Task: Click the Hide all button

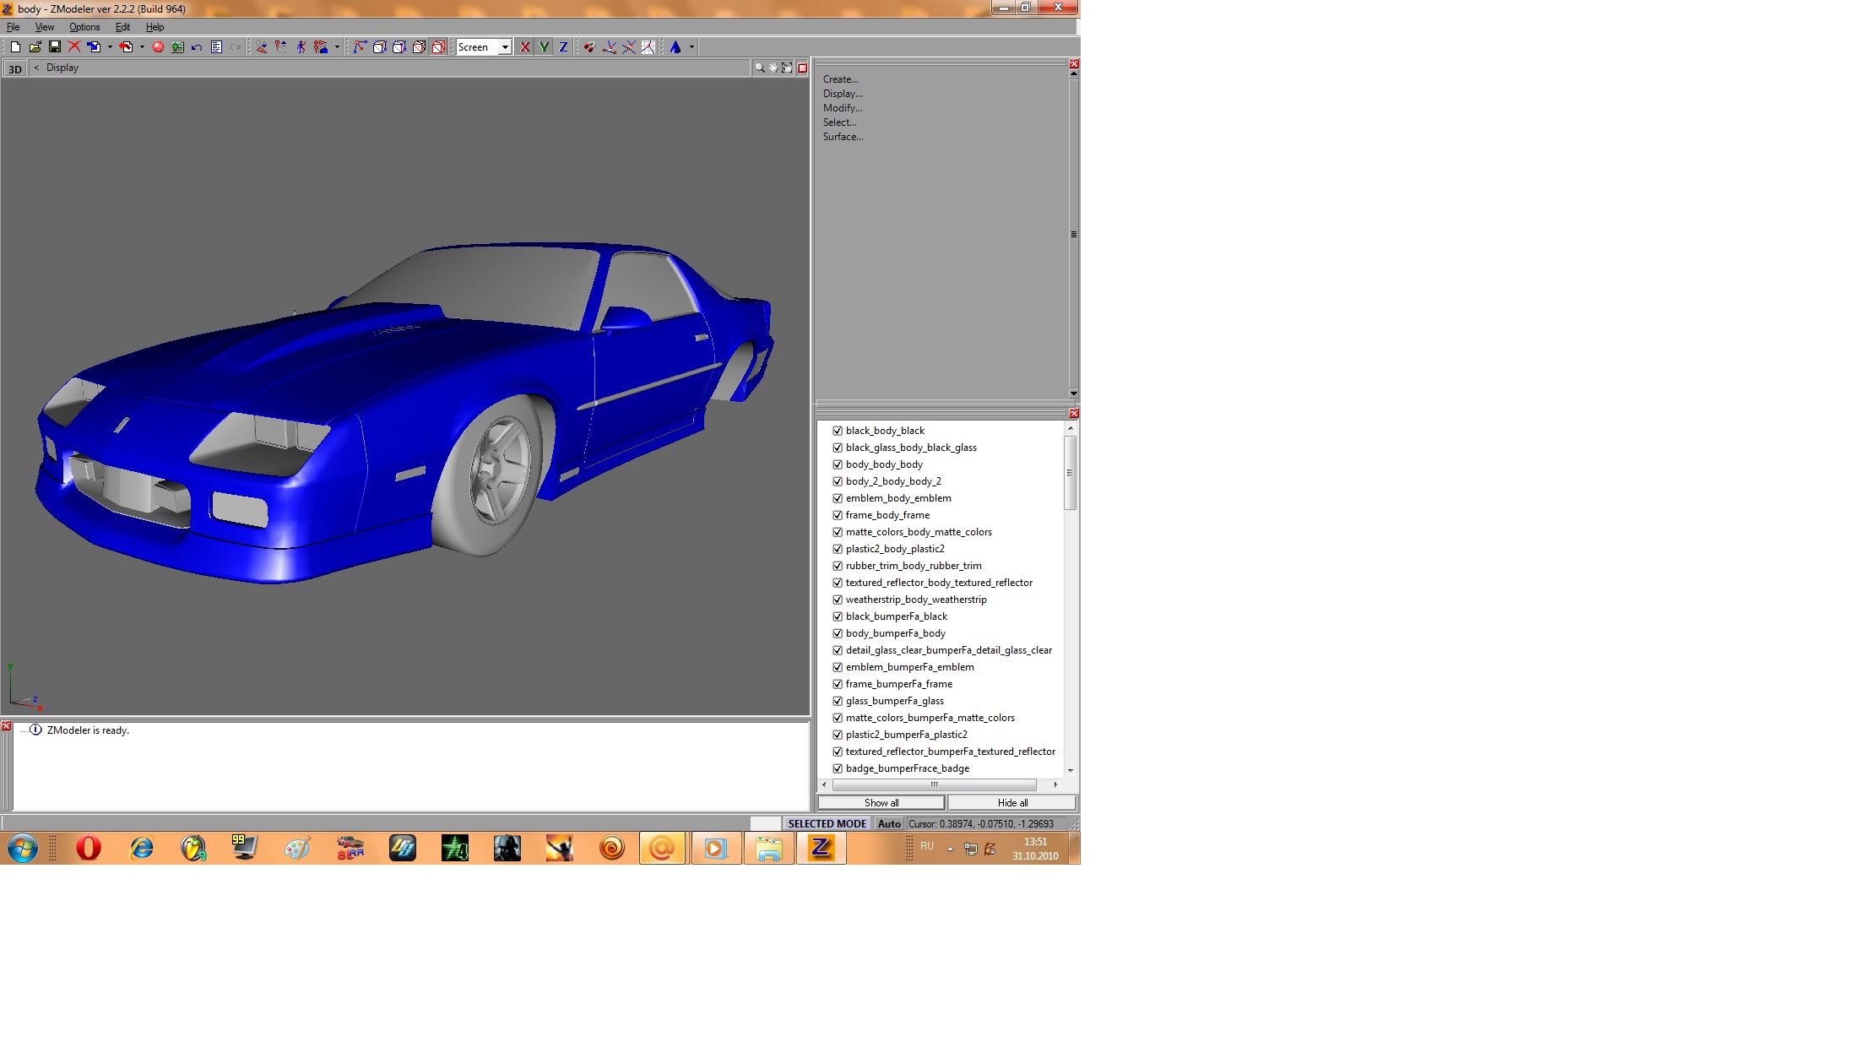Action: coord(1012,803)
